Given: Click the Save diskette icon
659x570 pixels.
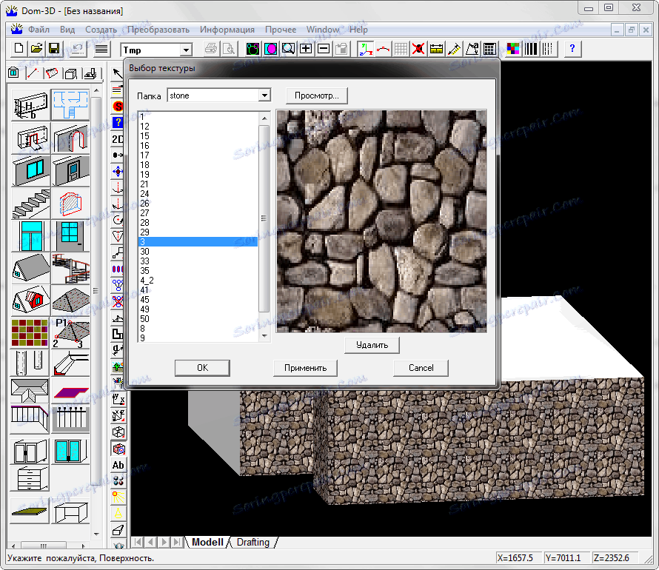Looking at the screenshot, I should tap(54, 49).
